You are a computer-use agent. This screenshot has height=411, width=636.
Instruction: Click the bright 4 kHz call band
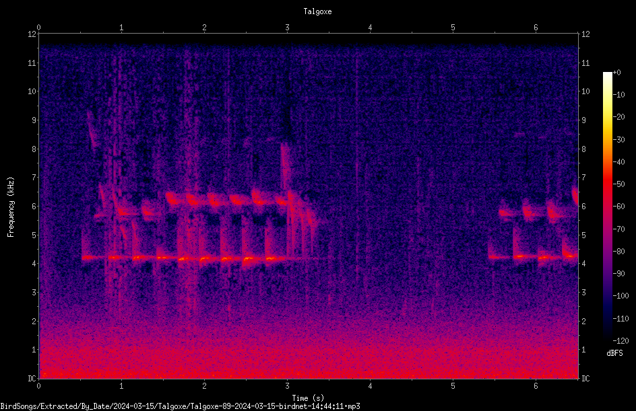187,258
